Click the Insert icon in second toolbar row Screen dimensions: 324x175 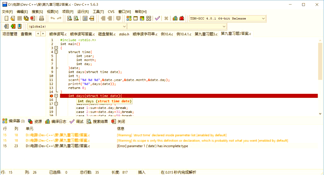pos(6,26)
